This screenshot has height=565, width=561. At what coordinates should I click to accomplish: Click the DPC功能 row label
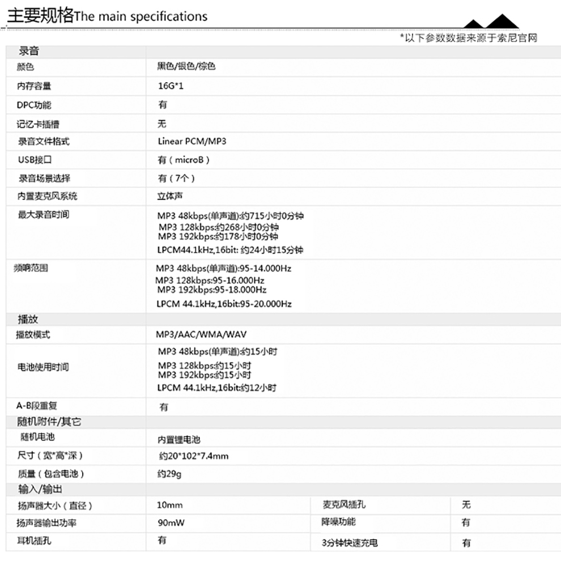(34, 105)
